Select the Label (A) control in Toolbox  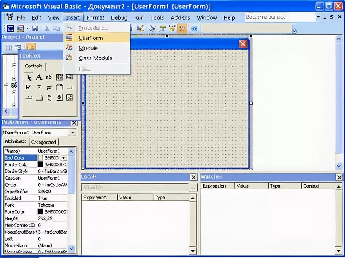39,77
